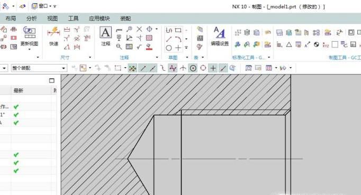Click the rectangle selection icon in selection bar
Viewport: 361px width, 195px height.
[118, 68]
